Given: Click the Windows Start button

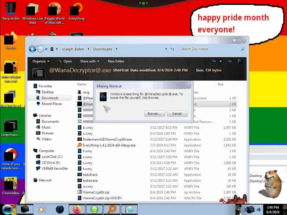Looking at the screenshot, I should (x=8, y=209).
